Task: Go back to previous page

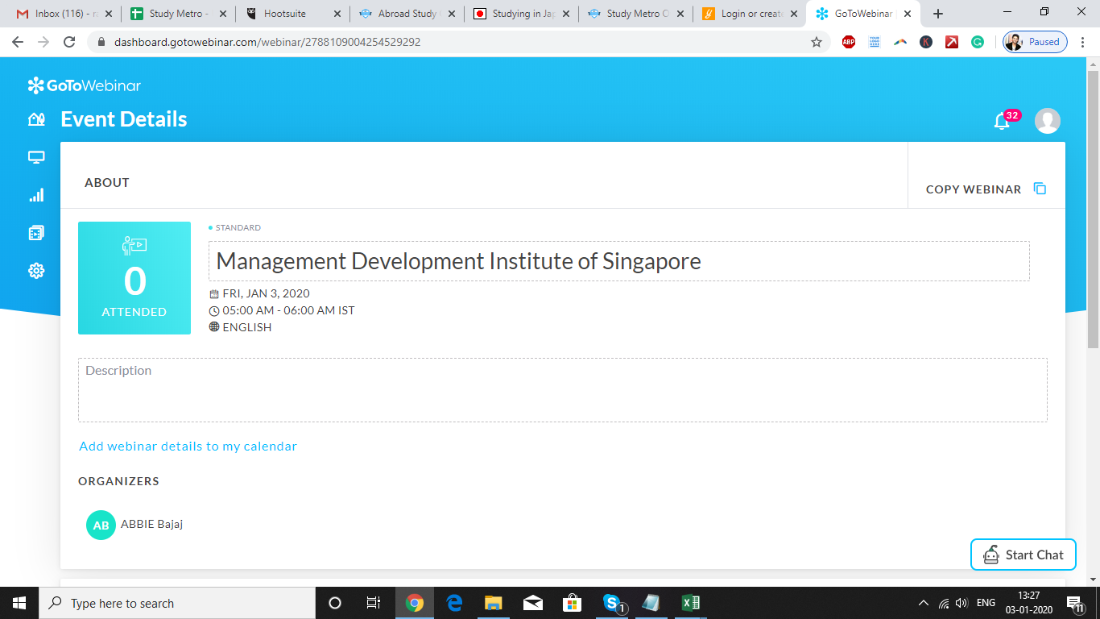Action: (18, 42)
